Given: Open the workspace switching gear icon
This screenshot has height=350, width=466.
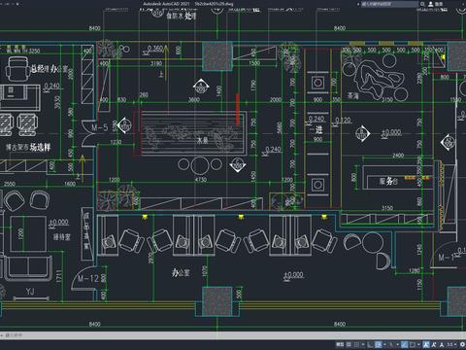Looking at the screenshot, I should pos(462,344).
